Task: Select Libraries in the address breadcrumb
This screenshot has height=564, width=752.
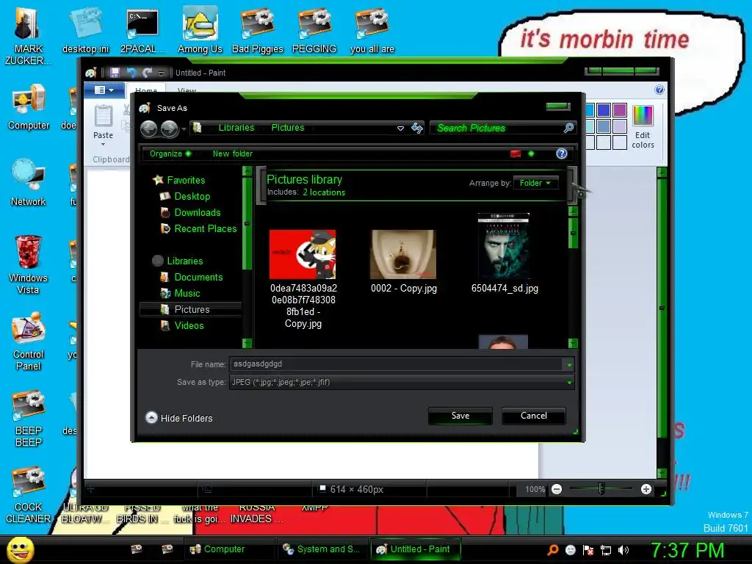Action: tap(236, 128)
